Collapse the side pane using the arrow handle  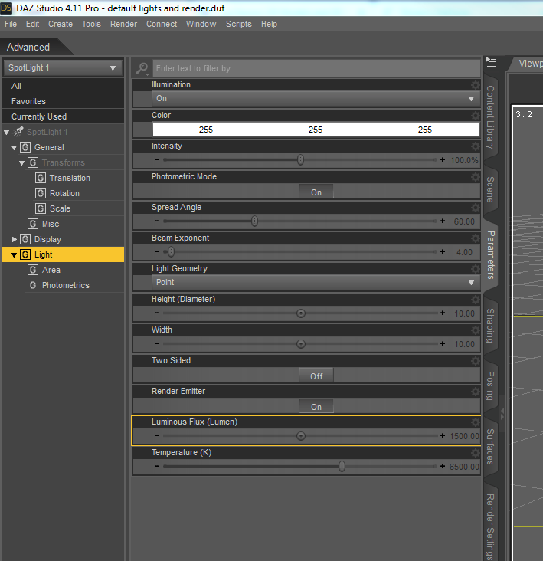pyautogui.click(x=502, y=415)
